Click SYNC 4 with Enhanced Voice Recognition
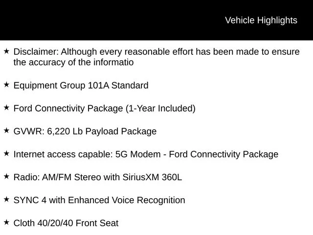The width and height of the screenshot is (313, 235). tap(99, 200)
